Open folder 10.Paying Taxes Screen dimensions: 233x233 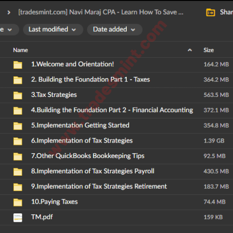[x=55, y=202]
